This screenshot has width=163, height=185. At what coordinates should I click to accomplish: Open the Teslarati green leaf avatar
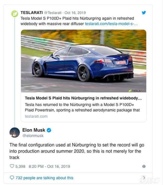[x=15, y=14]
